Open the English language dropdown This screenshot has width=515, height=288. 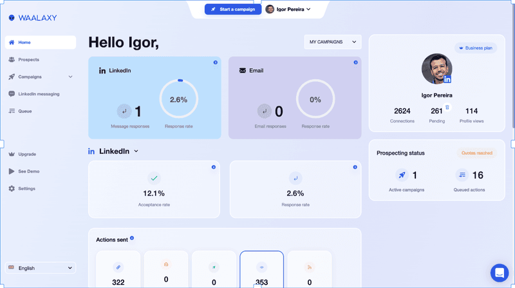pyautogui.click(x=41, y=268)
